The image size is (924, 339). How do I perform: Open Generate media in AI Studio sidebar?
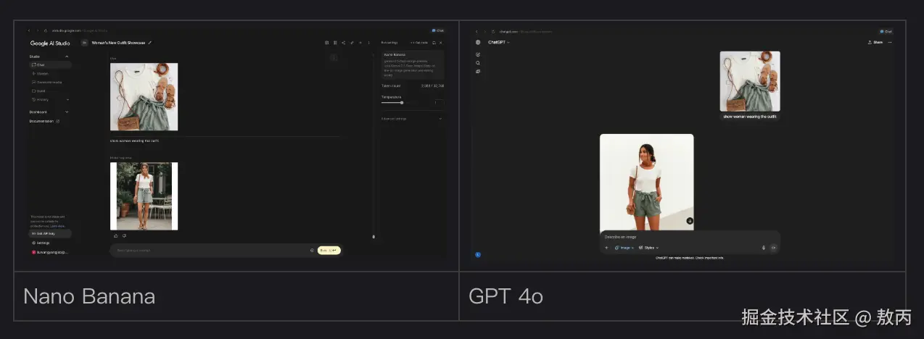coord(49,82)
